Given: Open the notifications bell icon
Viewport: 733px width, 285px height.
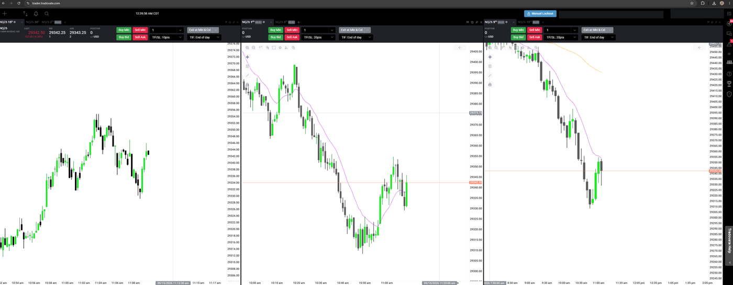Looking at the screenshot, I should [36, 14].
